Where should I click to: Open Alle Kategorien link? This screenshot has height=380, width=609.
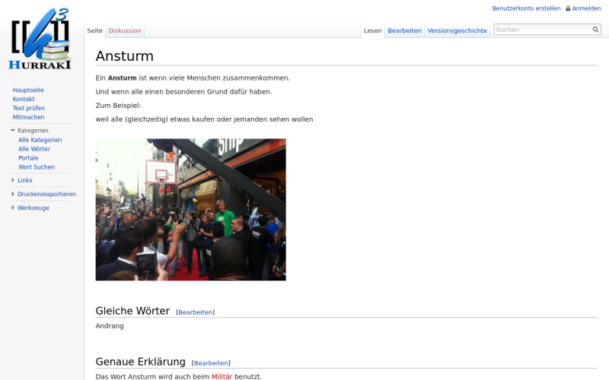[40, 140]
